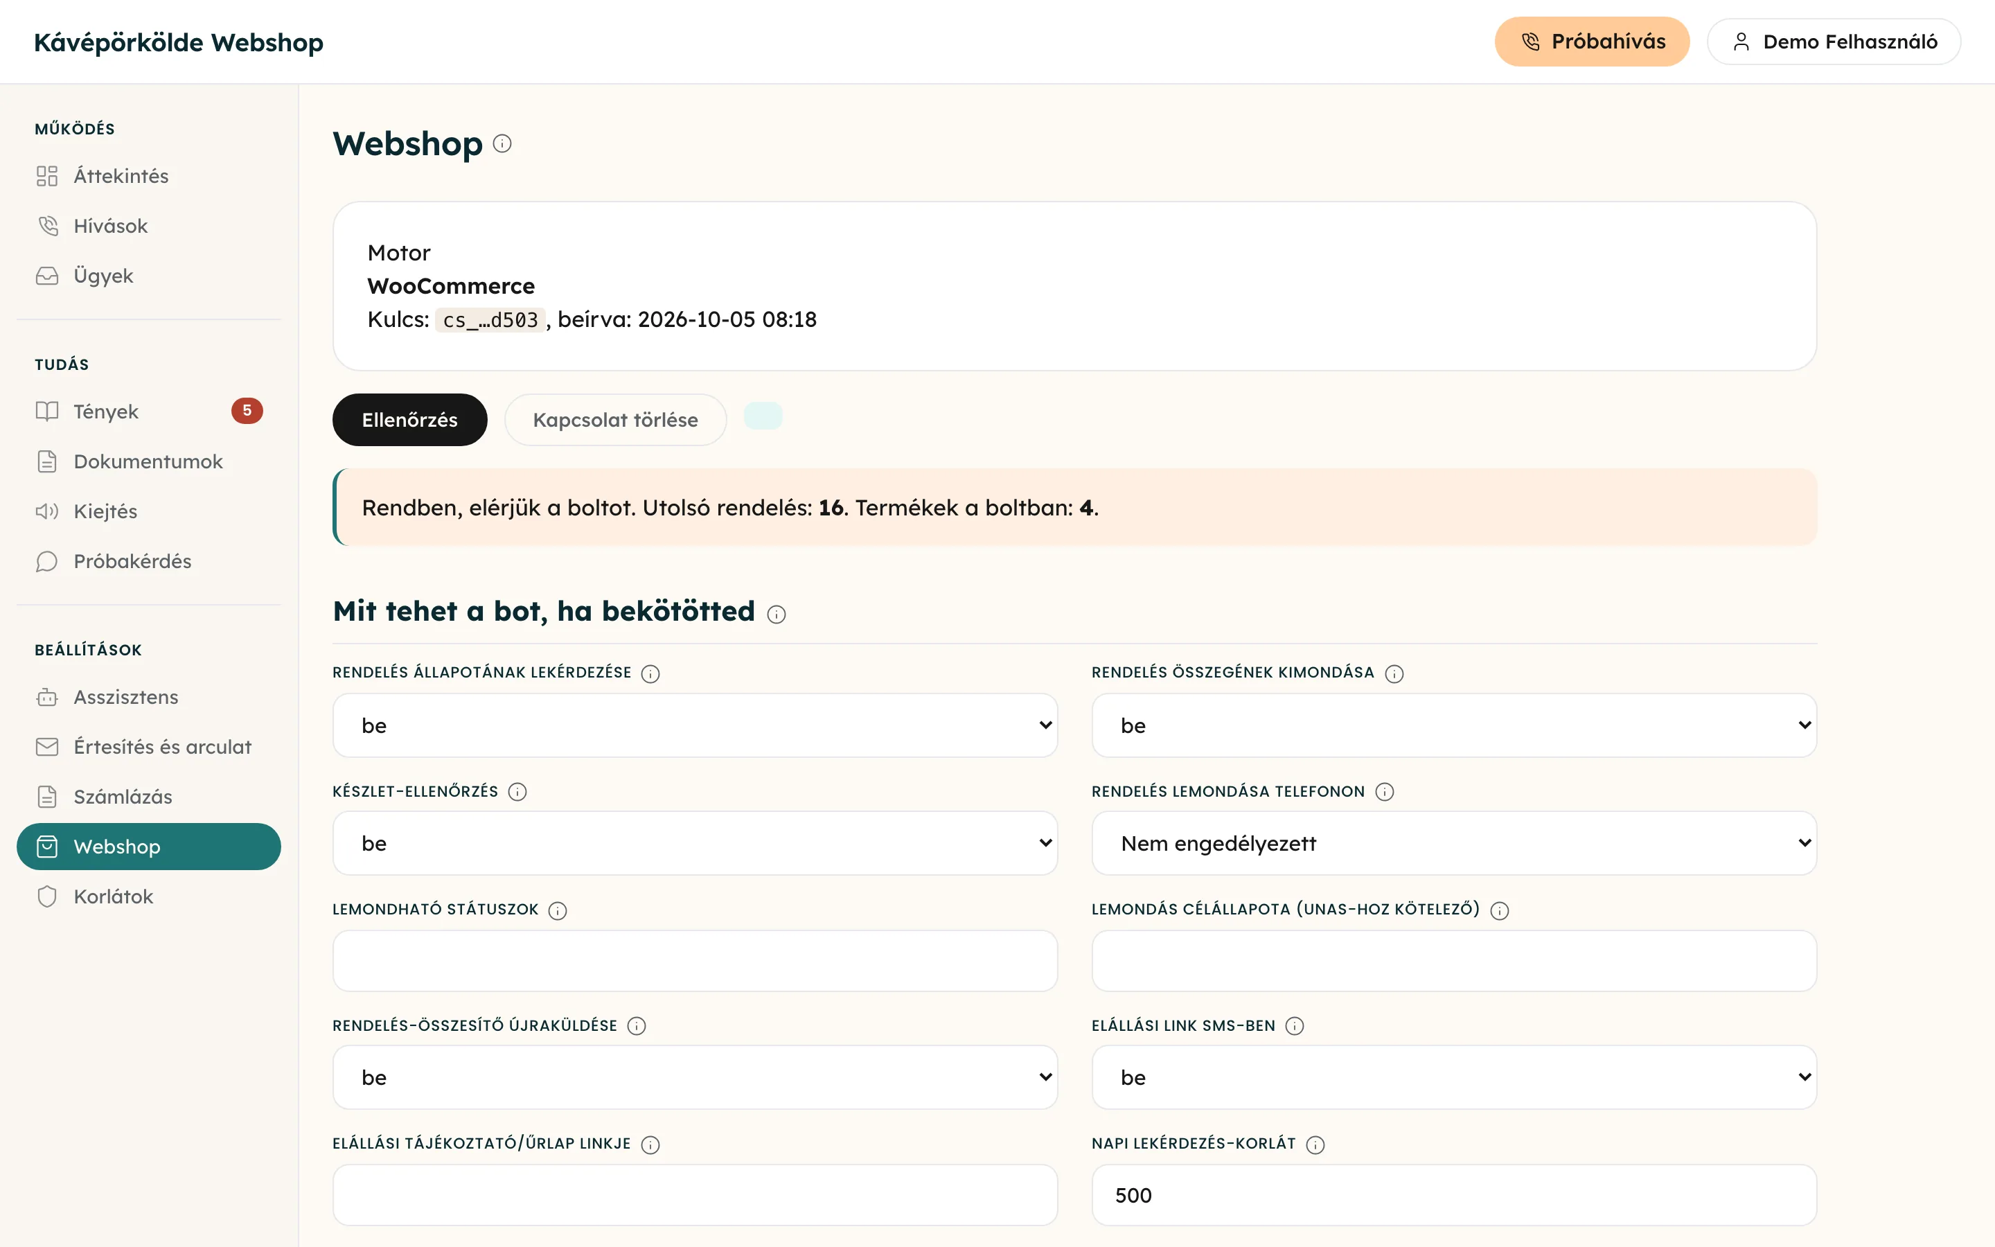1995x1247 pixels.
Task: Click info icon next to Rendelés lemondása telefonon
Action: [1385, 792]
